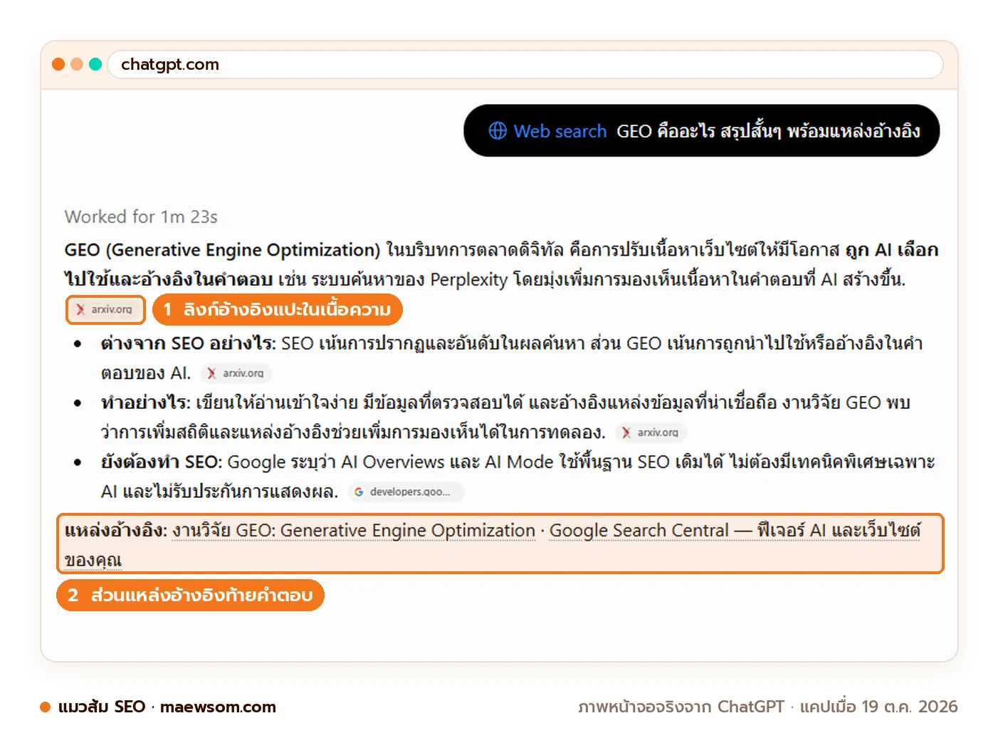Click maewsom.com footer text
The height and width of the screenshot is (743, 998).
click(218, 707)
